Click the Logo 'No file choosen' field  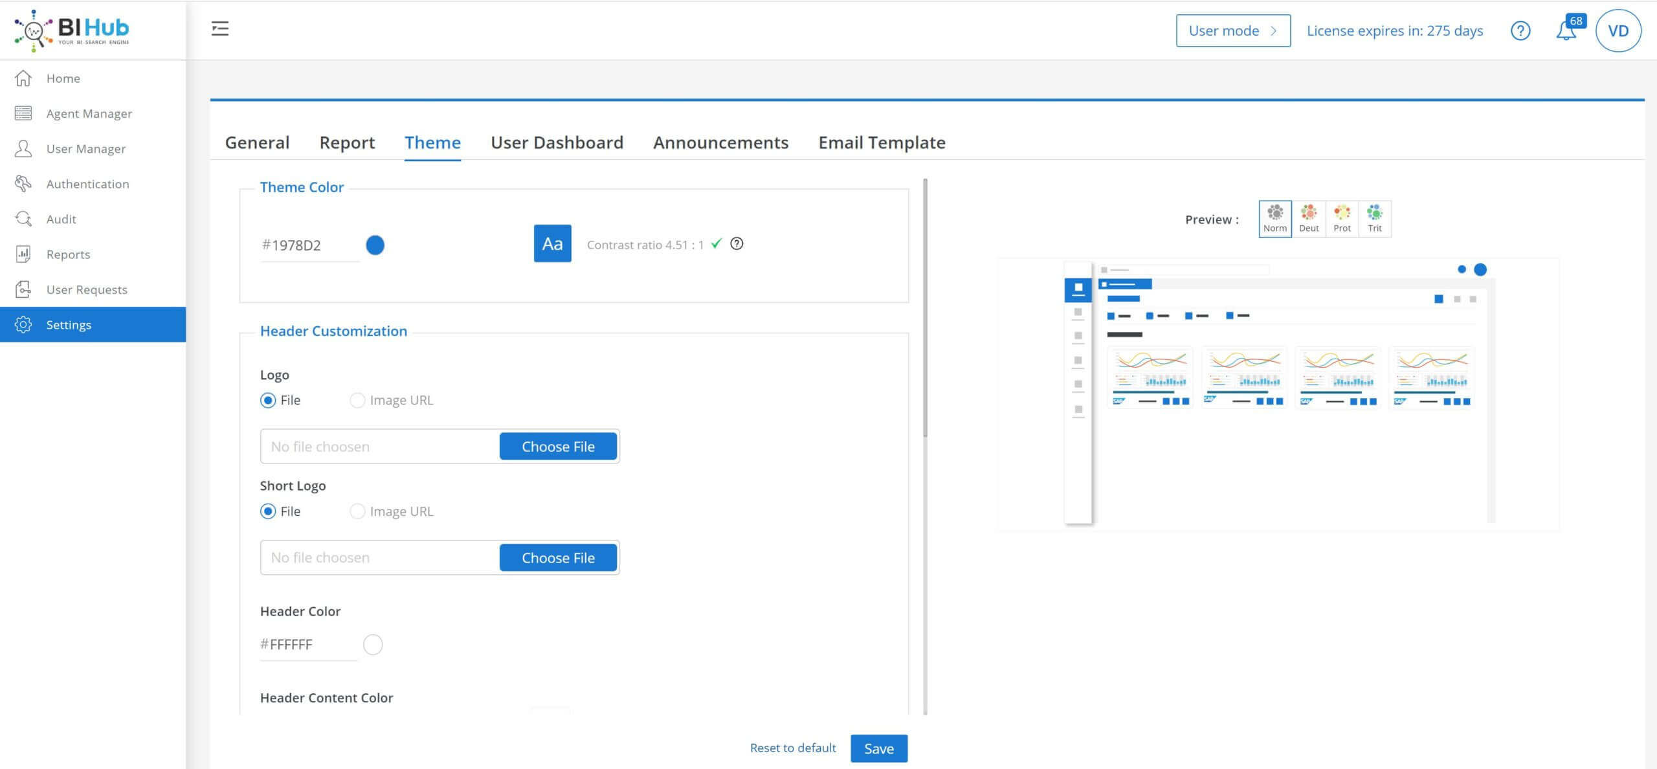[380, 447]
